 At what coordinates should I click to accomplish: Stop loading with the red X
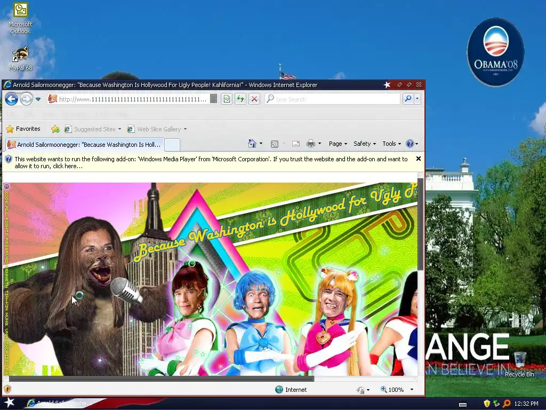[254, 99]
